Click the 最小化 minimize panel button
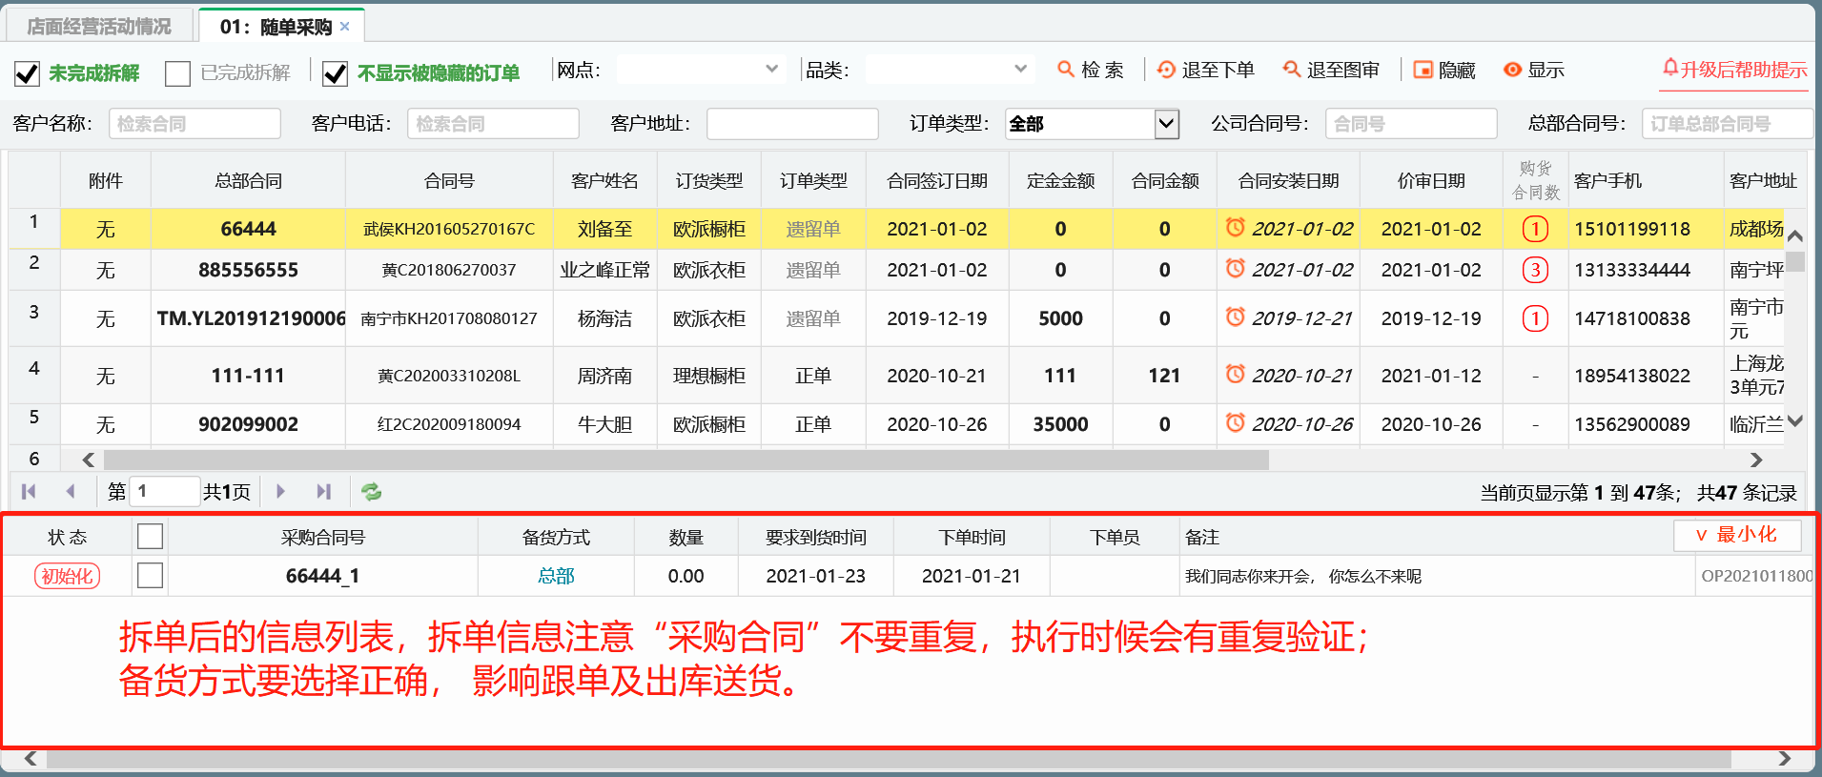1822x777 pixels. click(x=1736, y=535)
